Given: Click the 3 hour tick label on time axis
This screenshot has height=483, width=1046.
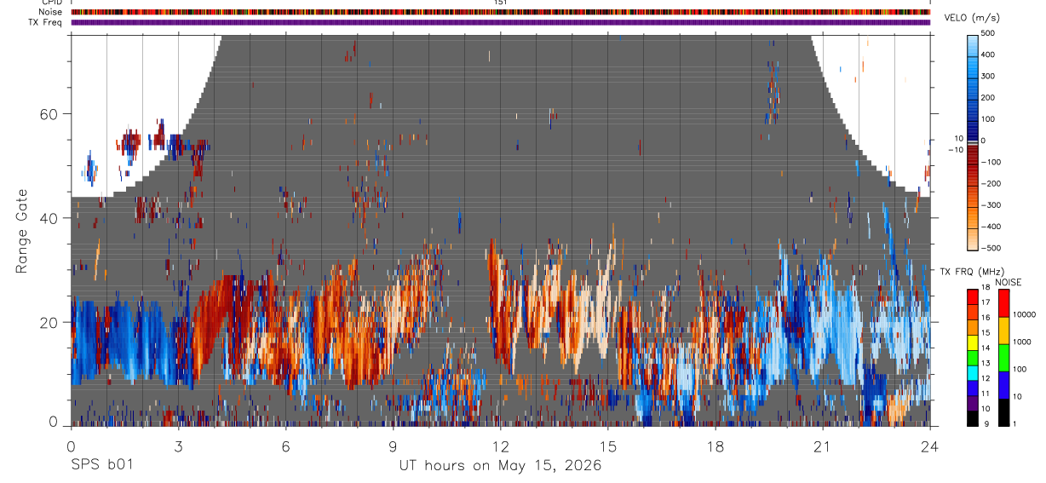Looking at the screenshot, I should (x=178, y=446).
